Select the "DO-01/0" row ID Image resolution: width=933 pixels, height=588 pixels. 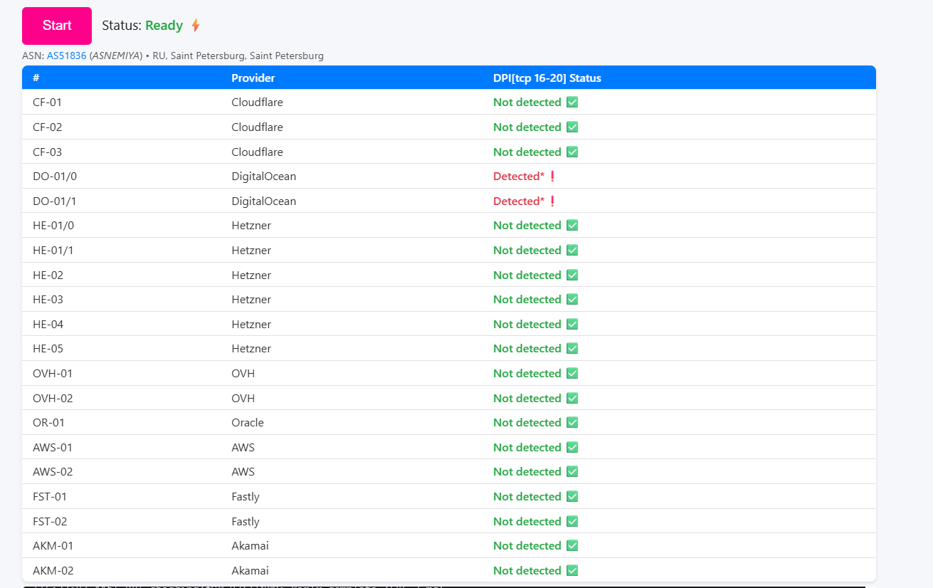point(54,177)
